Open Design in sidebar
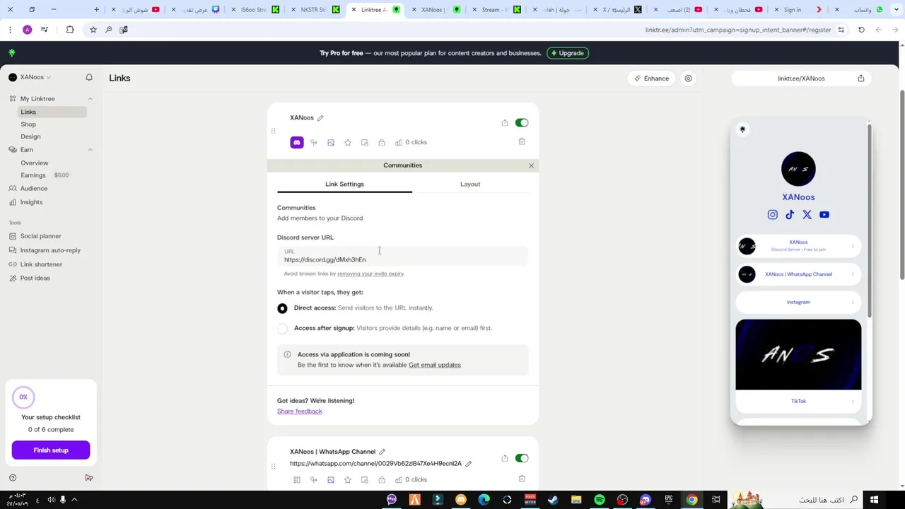This screenshot has height=509, width=905. (30, 136)
